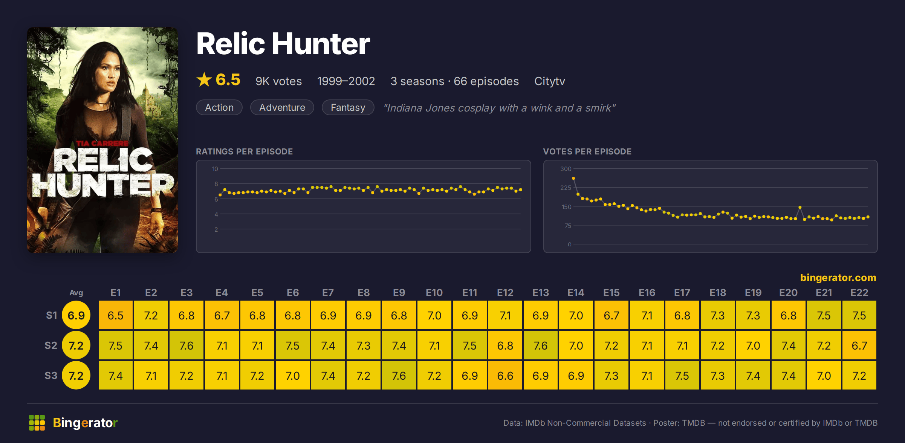Select Season 3 Episode 12 cell rated 6.6
Viewport: 905px width, 443px height.
(505, 376)
